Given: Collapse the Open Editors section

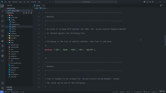Looking at the screenshot, I should (6, 8).
